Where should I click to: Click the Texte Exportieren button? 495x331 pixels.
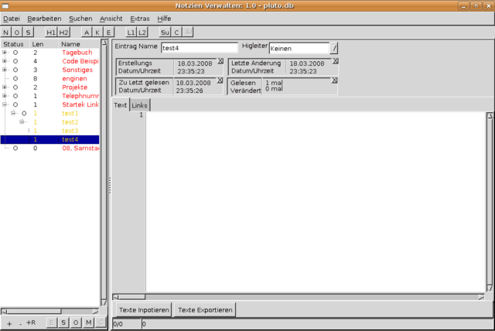pyautogui.click(x=204, y=309)
